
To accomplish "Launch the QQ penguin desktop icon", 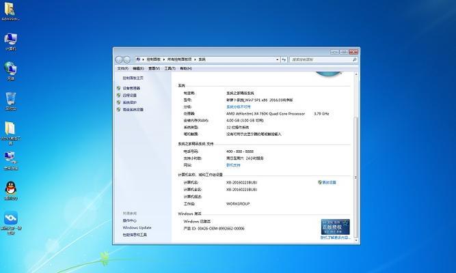I will 11,190.
